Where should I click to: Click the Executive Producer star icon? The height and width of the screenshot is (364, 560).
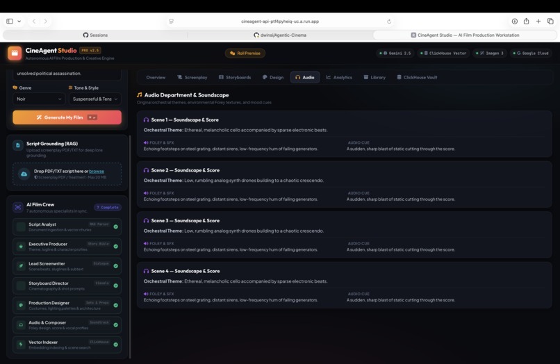(x=21, y=247)
